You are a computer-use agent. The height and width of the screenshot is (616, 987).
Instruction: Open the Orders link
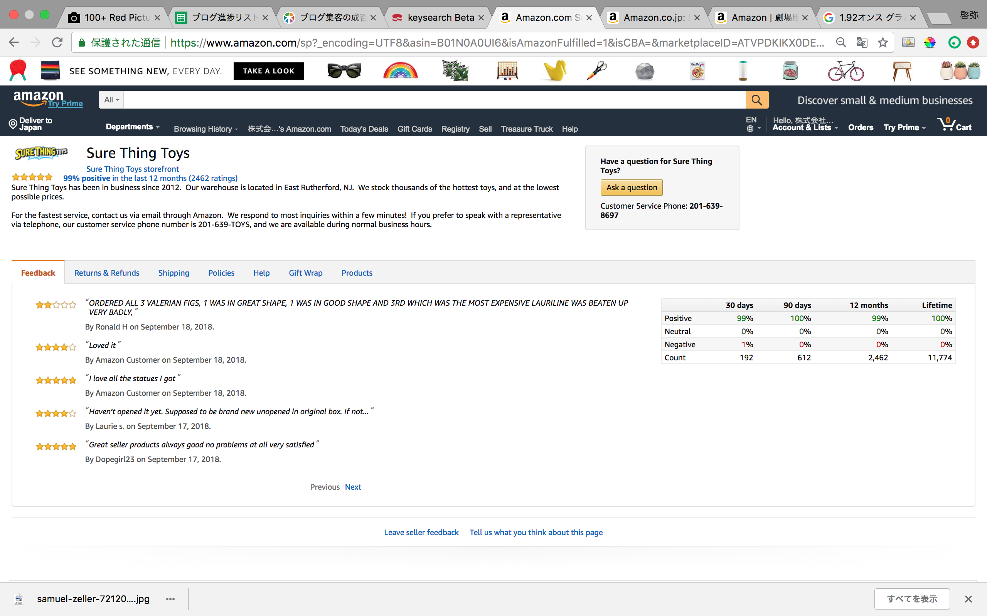click(861, 127)
